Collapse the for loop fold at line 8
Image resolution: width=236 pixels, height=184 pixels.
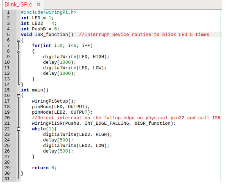(18, 51)
